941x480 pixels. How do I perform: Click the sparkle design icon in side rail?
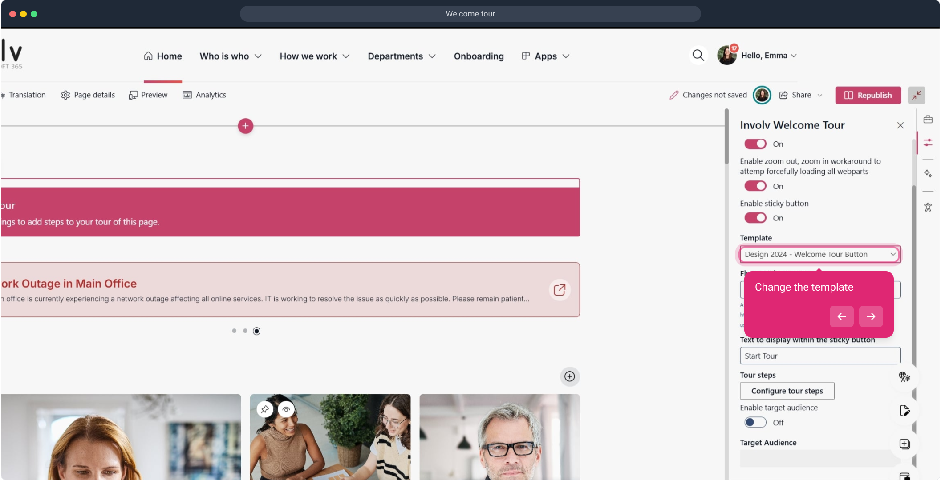tap(928, 173)
